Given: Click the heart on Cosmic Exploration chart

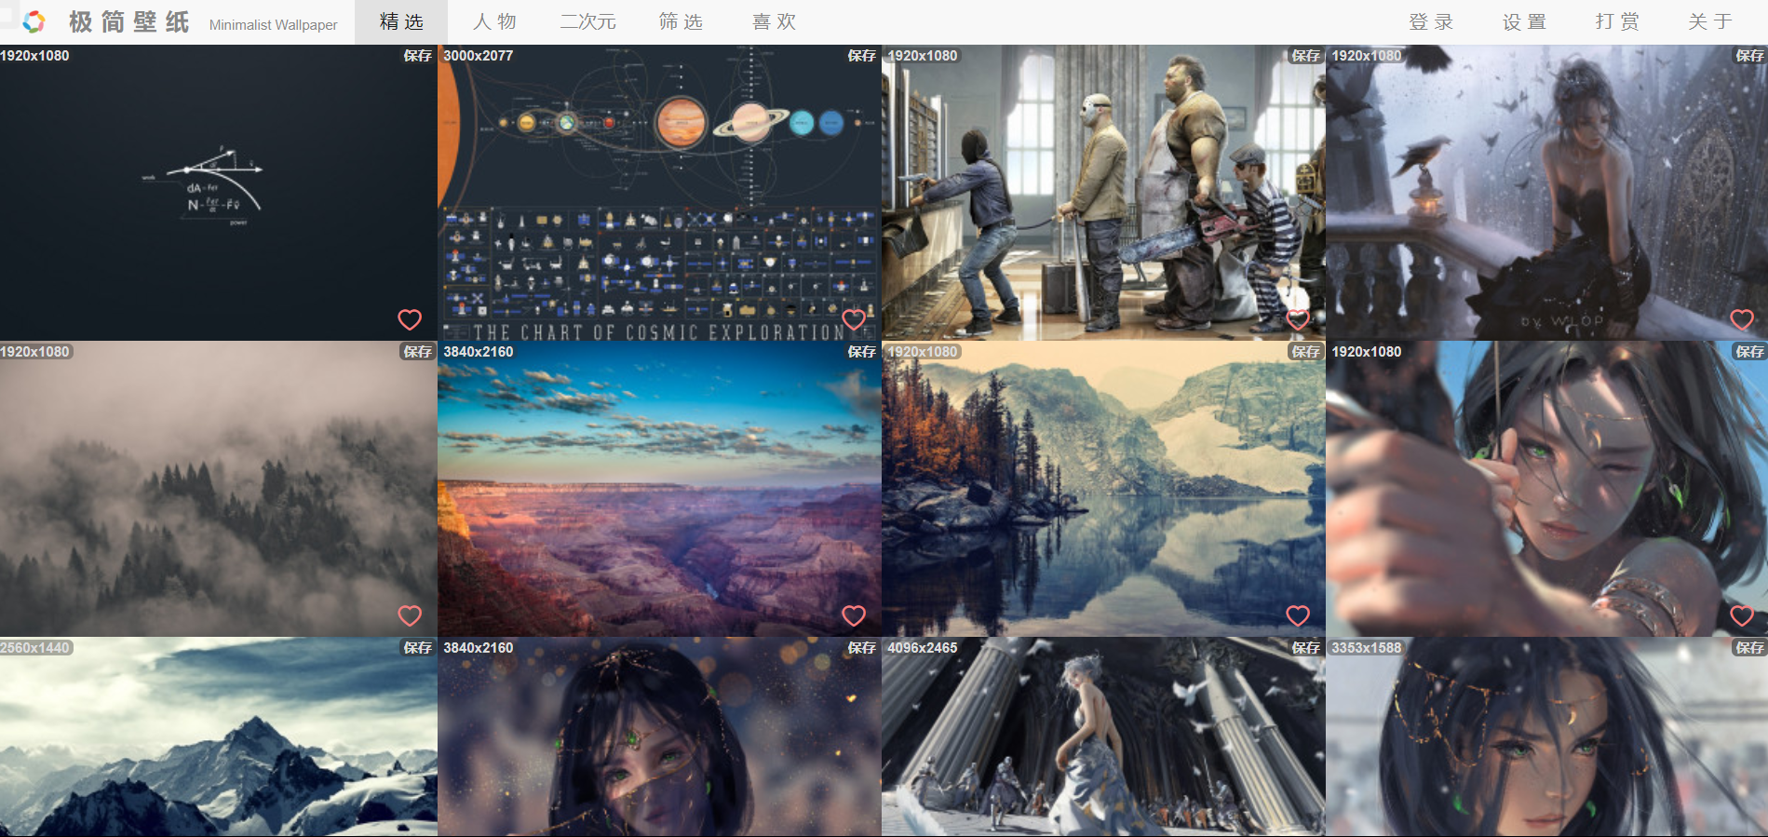Looking at the screenshot, I should [x=854, y=319].
